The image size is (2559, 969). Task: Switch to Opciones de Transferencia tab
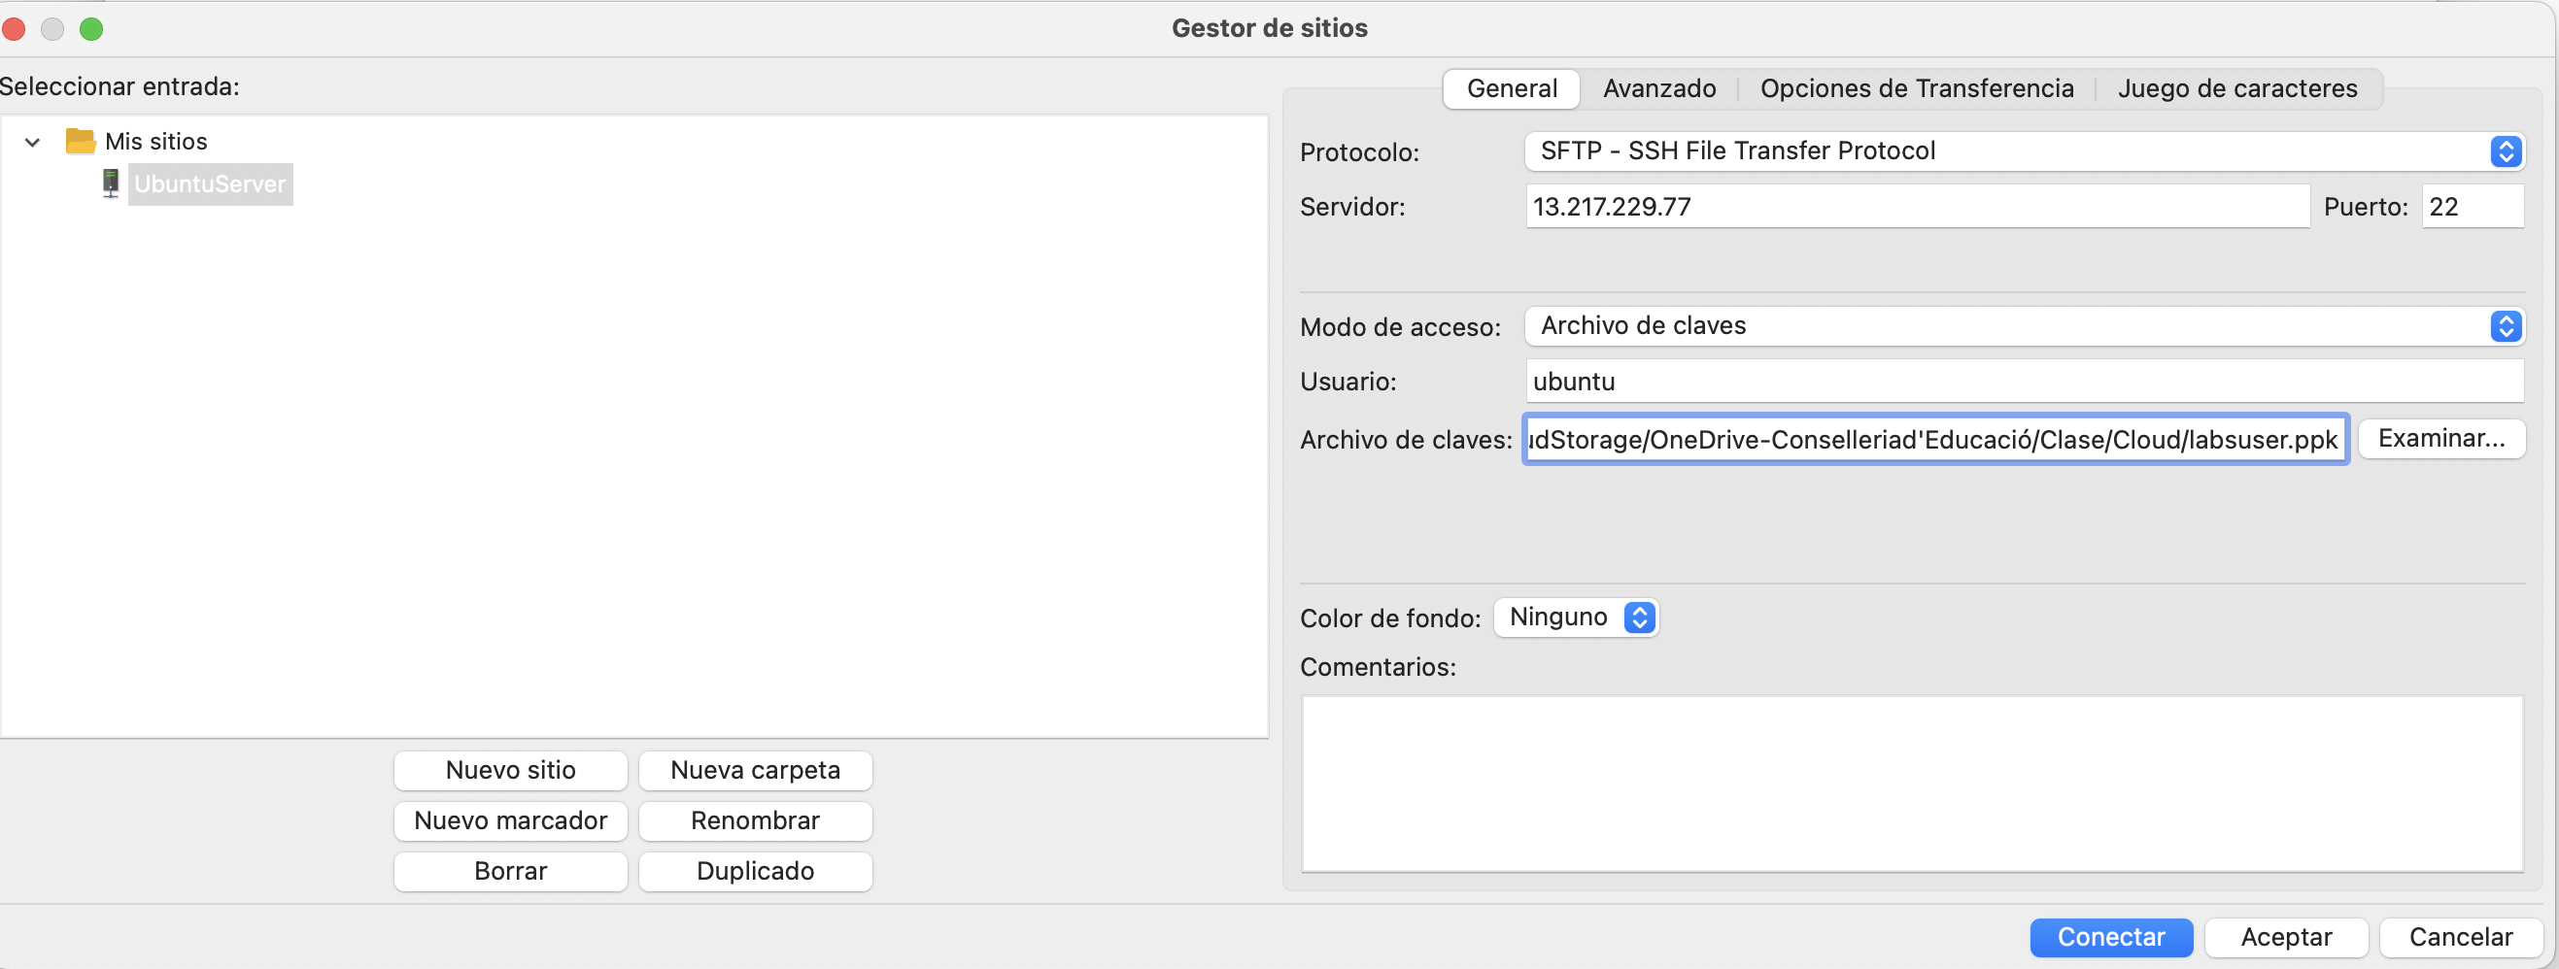[x=1915, y=88]
